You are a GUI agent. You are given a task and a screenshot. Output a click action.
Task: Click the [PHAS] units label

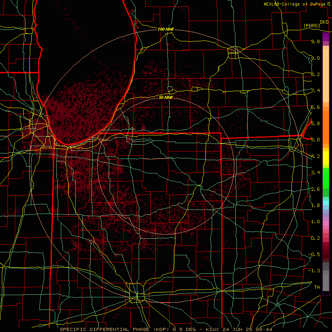[312, 26]
